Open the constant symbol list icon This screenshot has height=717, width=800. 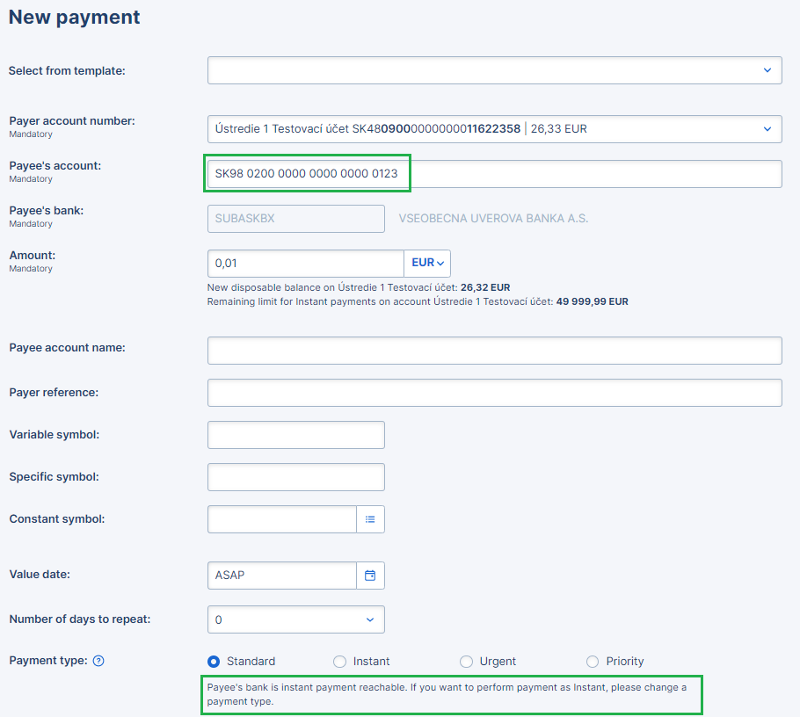coord(370,519)
